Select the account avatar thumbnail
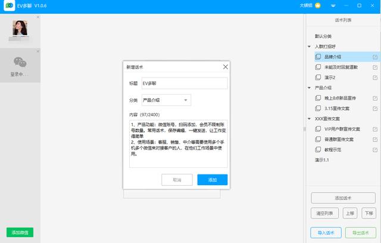 pyautogui.click(x=20, y=28)
